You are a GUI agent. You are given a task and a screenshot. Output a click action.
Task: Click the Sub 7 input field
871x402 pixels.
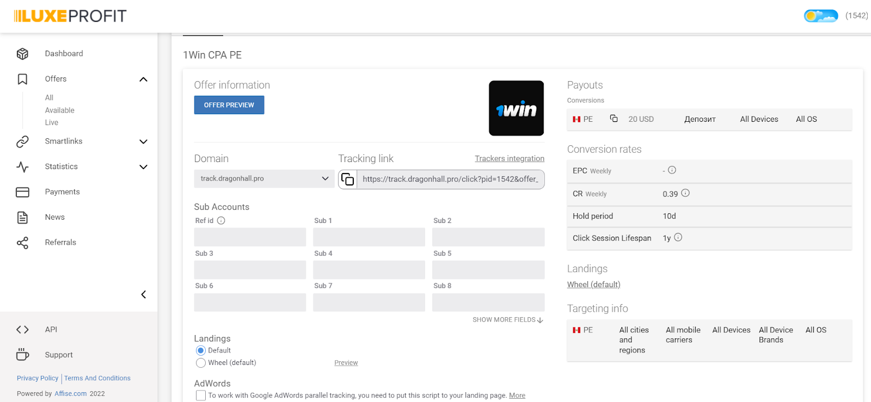(369, 302)
